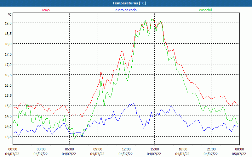This screenshot has width=252, height=157.
Task: Click the red 'Temp.' legend label
Action: (46, 10)
